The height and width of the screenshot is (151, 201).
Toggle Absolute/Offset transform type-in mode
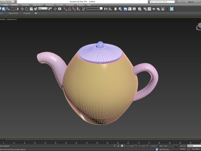click(x=122, y=146)
